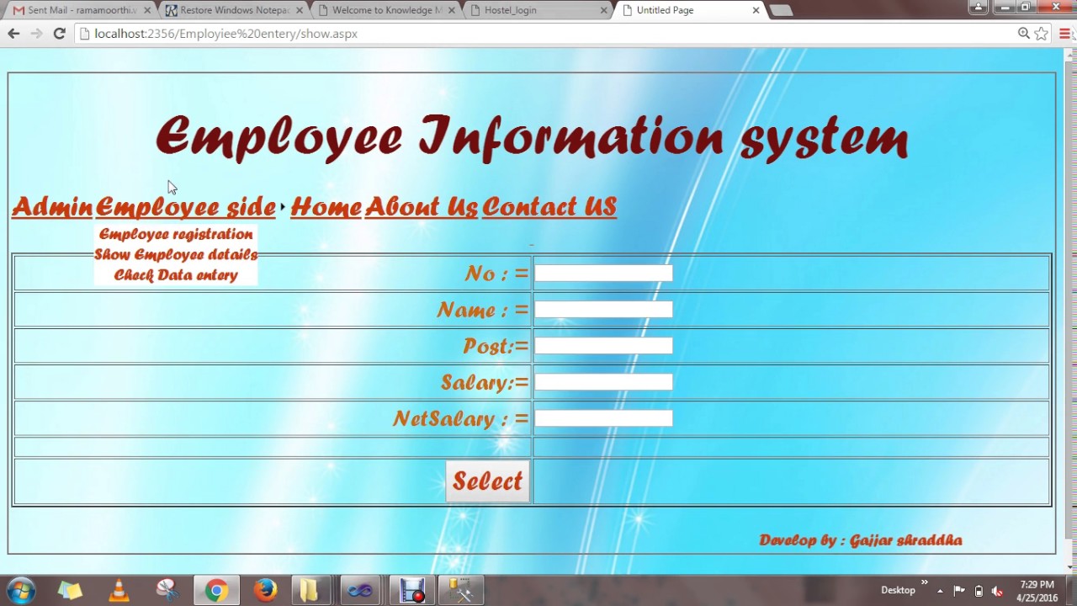This screenshot has height=606, width=1077.
Task: Bookmark this page with the star icon
Action: point(1042,34)
